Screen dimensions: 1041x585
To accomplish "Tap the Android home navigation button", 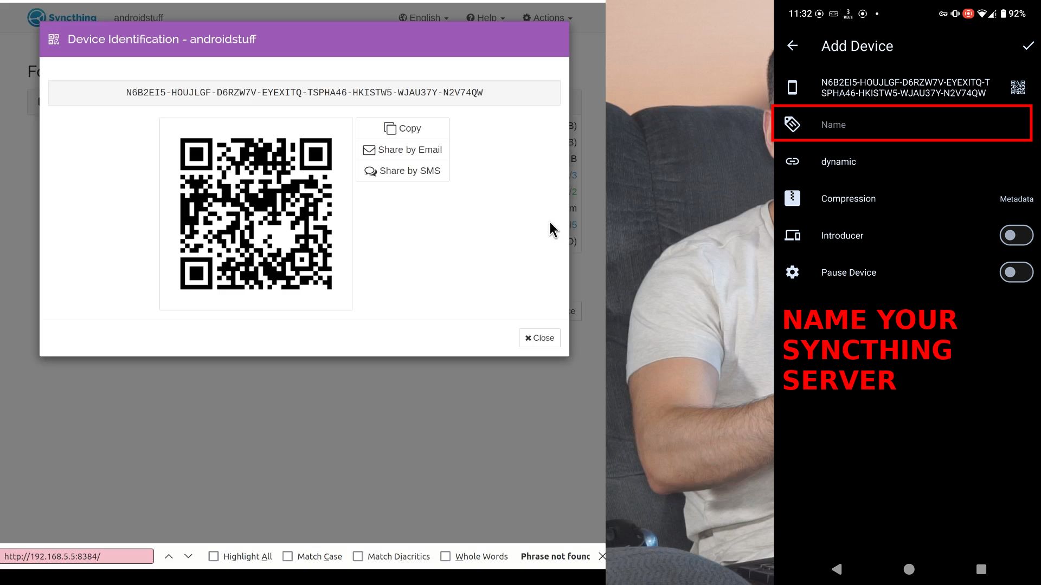I will coord(909,569).
